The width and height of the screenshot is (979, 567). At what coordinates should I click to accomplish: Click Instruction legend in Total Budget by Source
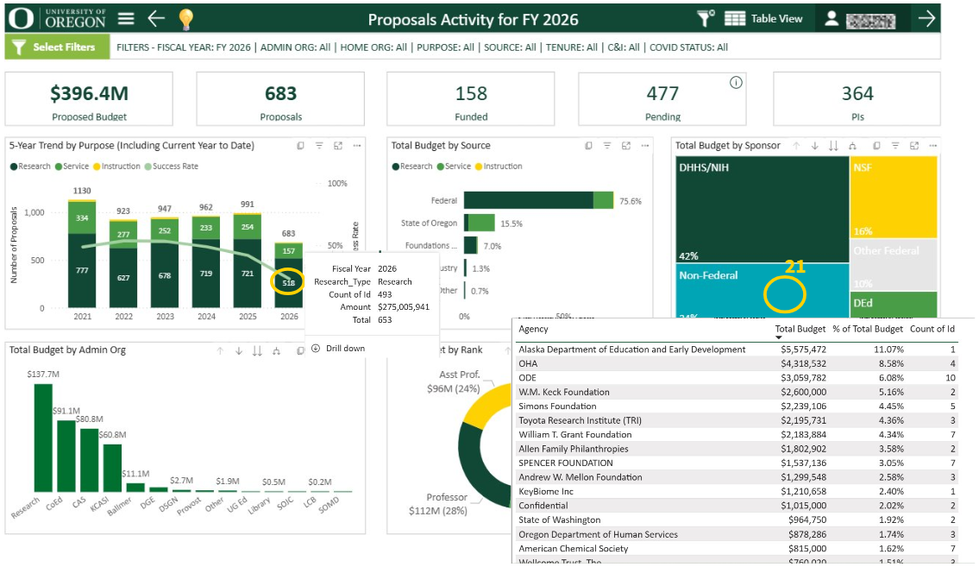(499, 166)
